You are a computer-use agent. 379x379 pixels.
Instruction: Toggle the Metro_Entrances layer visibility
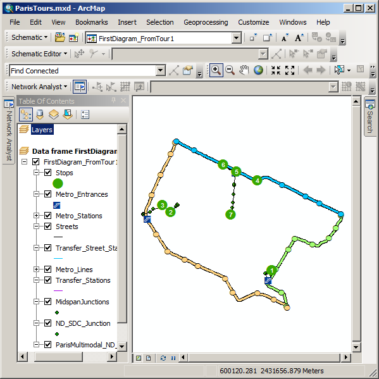click(48, 194)
